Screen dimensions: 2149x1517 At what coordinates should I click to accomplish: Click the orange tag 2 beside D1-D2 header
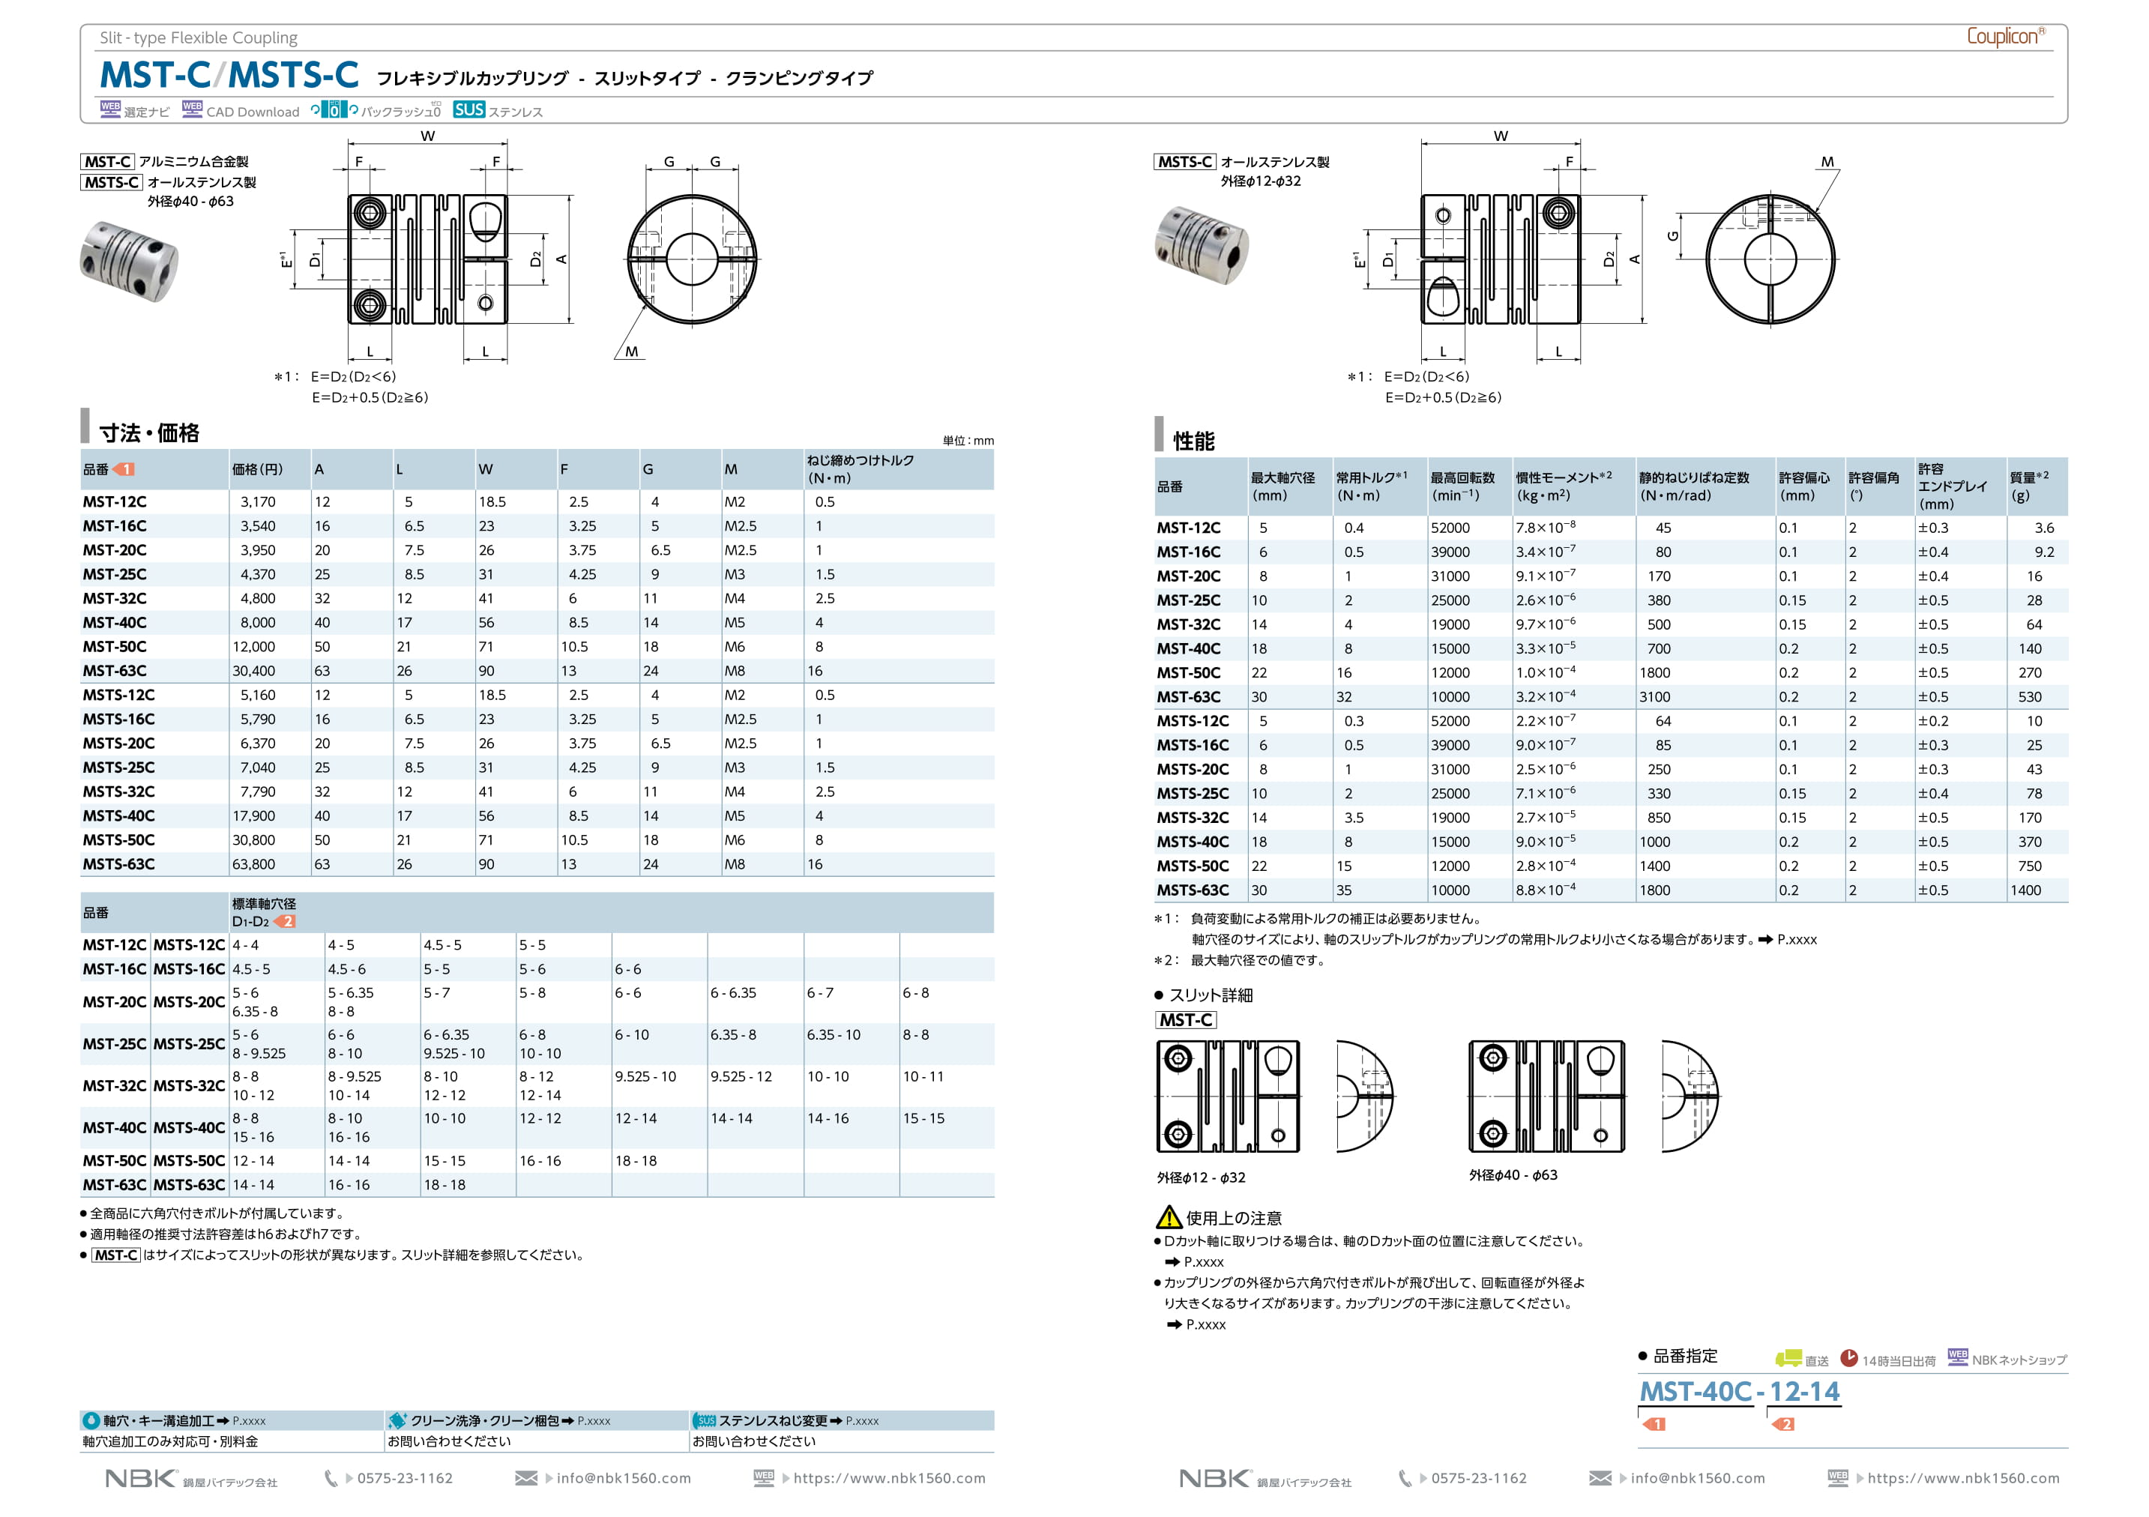click(x=285, y=922)
